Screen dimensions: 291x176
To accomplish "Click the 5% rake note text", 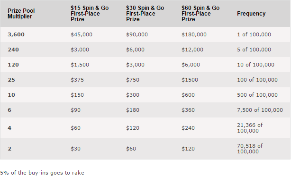I will point(42,173).
